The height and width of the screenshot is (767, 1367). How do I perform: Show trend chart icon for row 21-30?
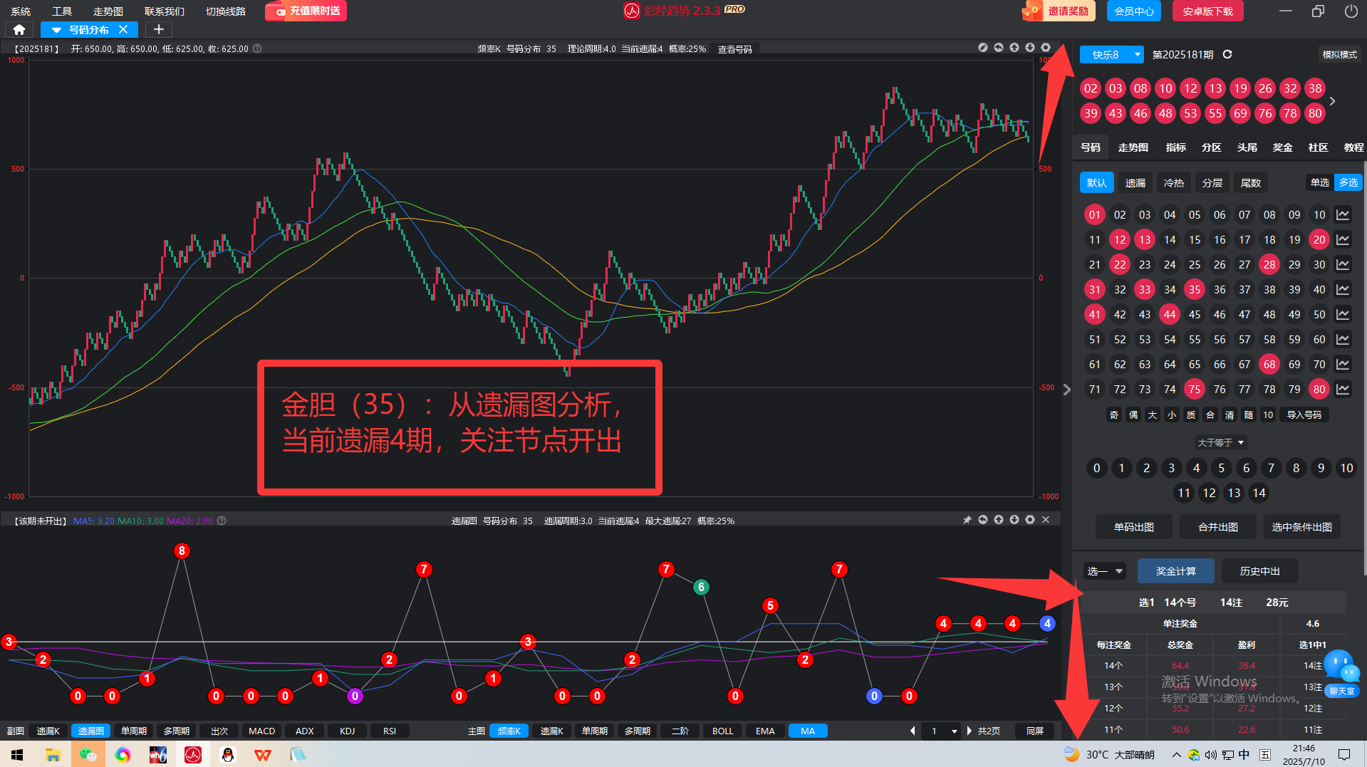pos(1343,264)
